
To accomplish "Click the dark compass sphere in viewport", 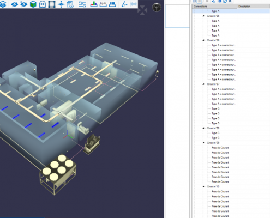I will 157,8.
